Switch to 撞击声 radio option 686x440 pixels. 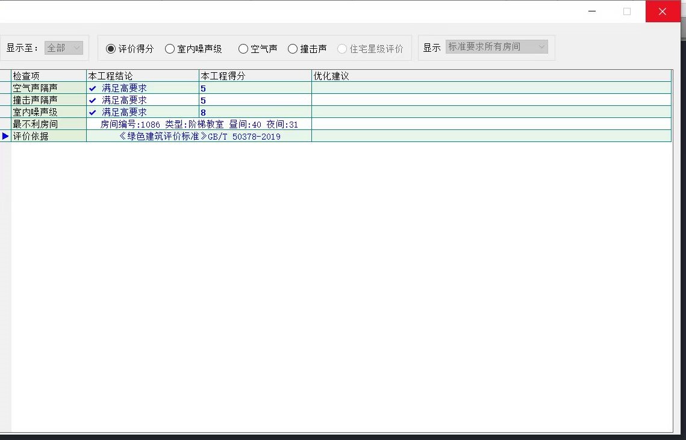(x=293, y=49)
